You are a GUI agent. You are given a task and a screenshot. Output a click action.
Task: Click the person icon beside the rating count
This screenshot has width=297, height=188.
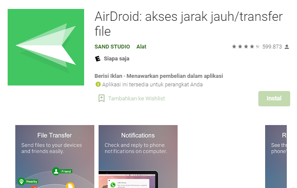click(287, 47)
